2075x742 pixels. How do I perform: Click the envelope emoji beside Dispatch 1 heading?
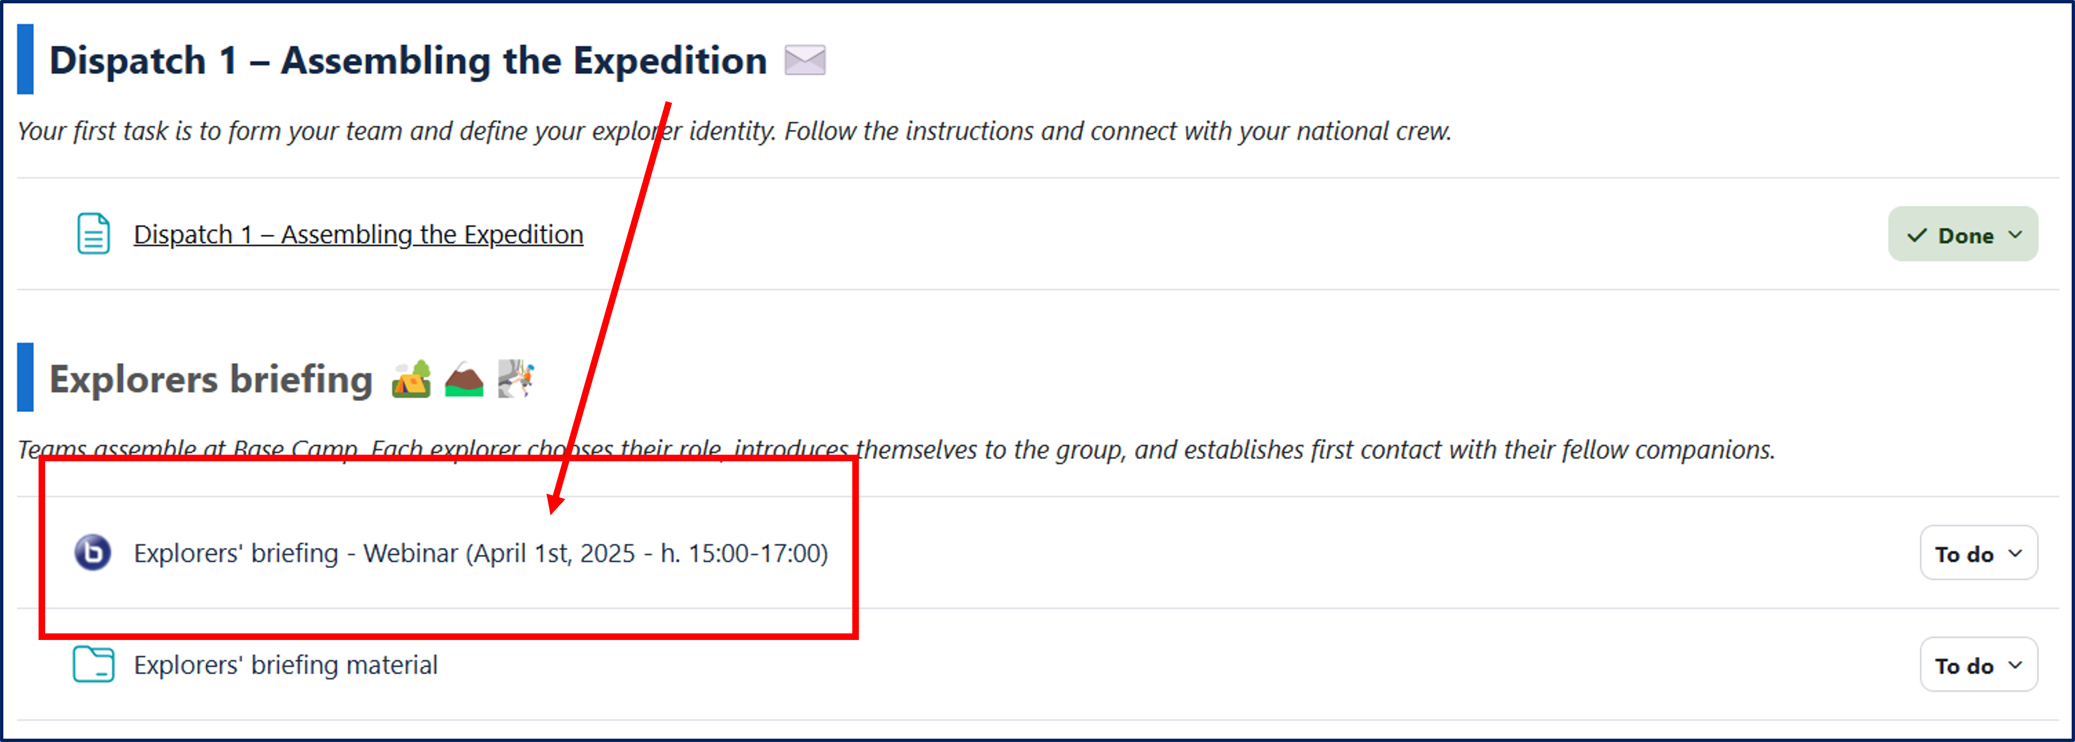point(805,61)
